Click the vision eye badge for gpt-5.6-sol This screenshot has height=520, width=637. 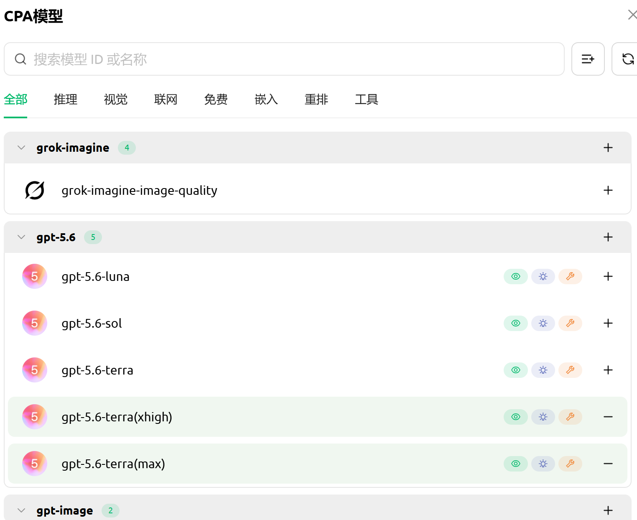pyautogui.click(x=516, y=323)
